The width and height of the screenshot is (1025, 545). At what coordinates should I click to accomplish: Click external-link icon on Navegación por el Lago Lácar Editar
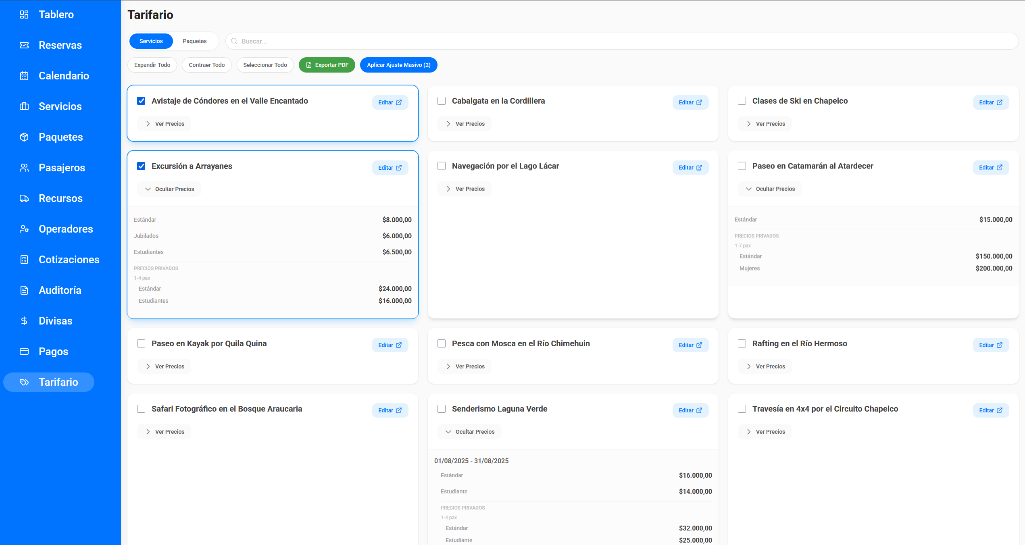pos(699,168)
